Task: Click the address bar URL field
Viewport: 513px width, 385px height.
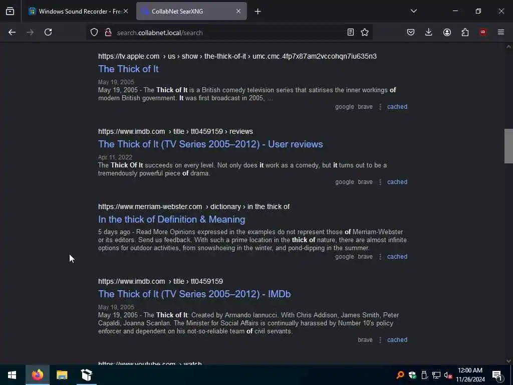Action: click(x=229, y=33)
